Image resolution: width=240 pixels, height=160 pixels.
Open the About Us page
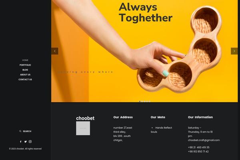25,75
